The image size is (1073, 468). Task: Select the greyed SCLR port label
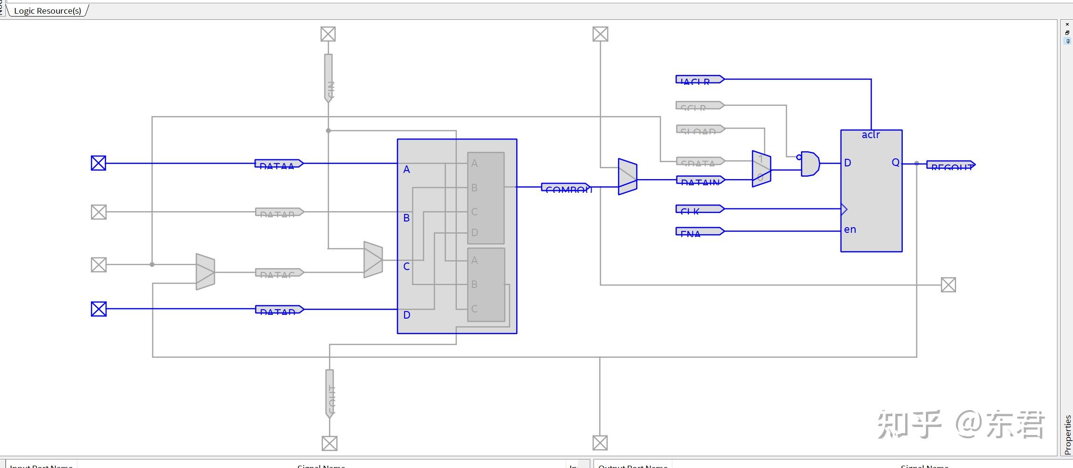700,106
